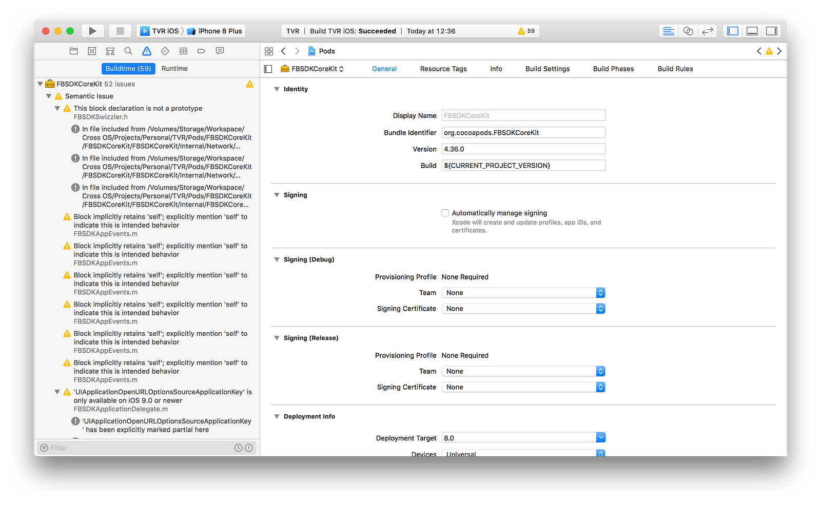821x505 pixels.
Task: Show the Assistant editor
Action: pos(688,31)
